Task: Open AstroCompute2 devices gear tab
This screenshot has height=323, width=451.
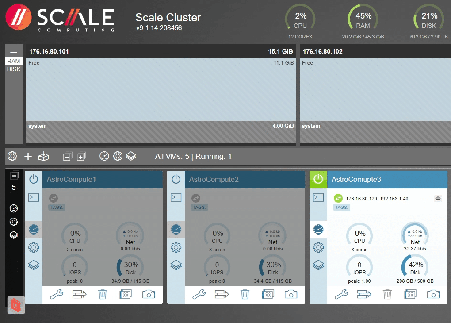Action: [x=176, y=247]
